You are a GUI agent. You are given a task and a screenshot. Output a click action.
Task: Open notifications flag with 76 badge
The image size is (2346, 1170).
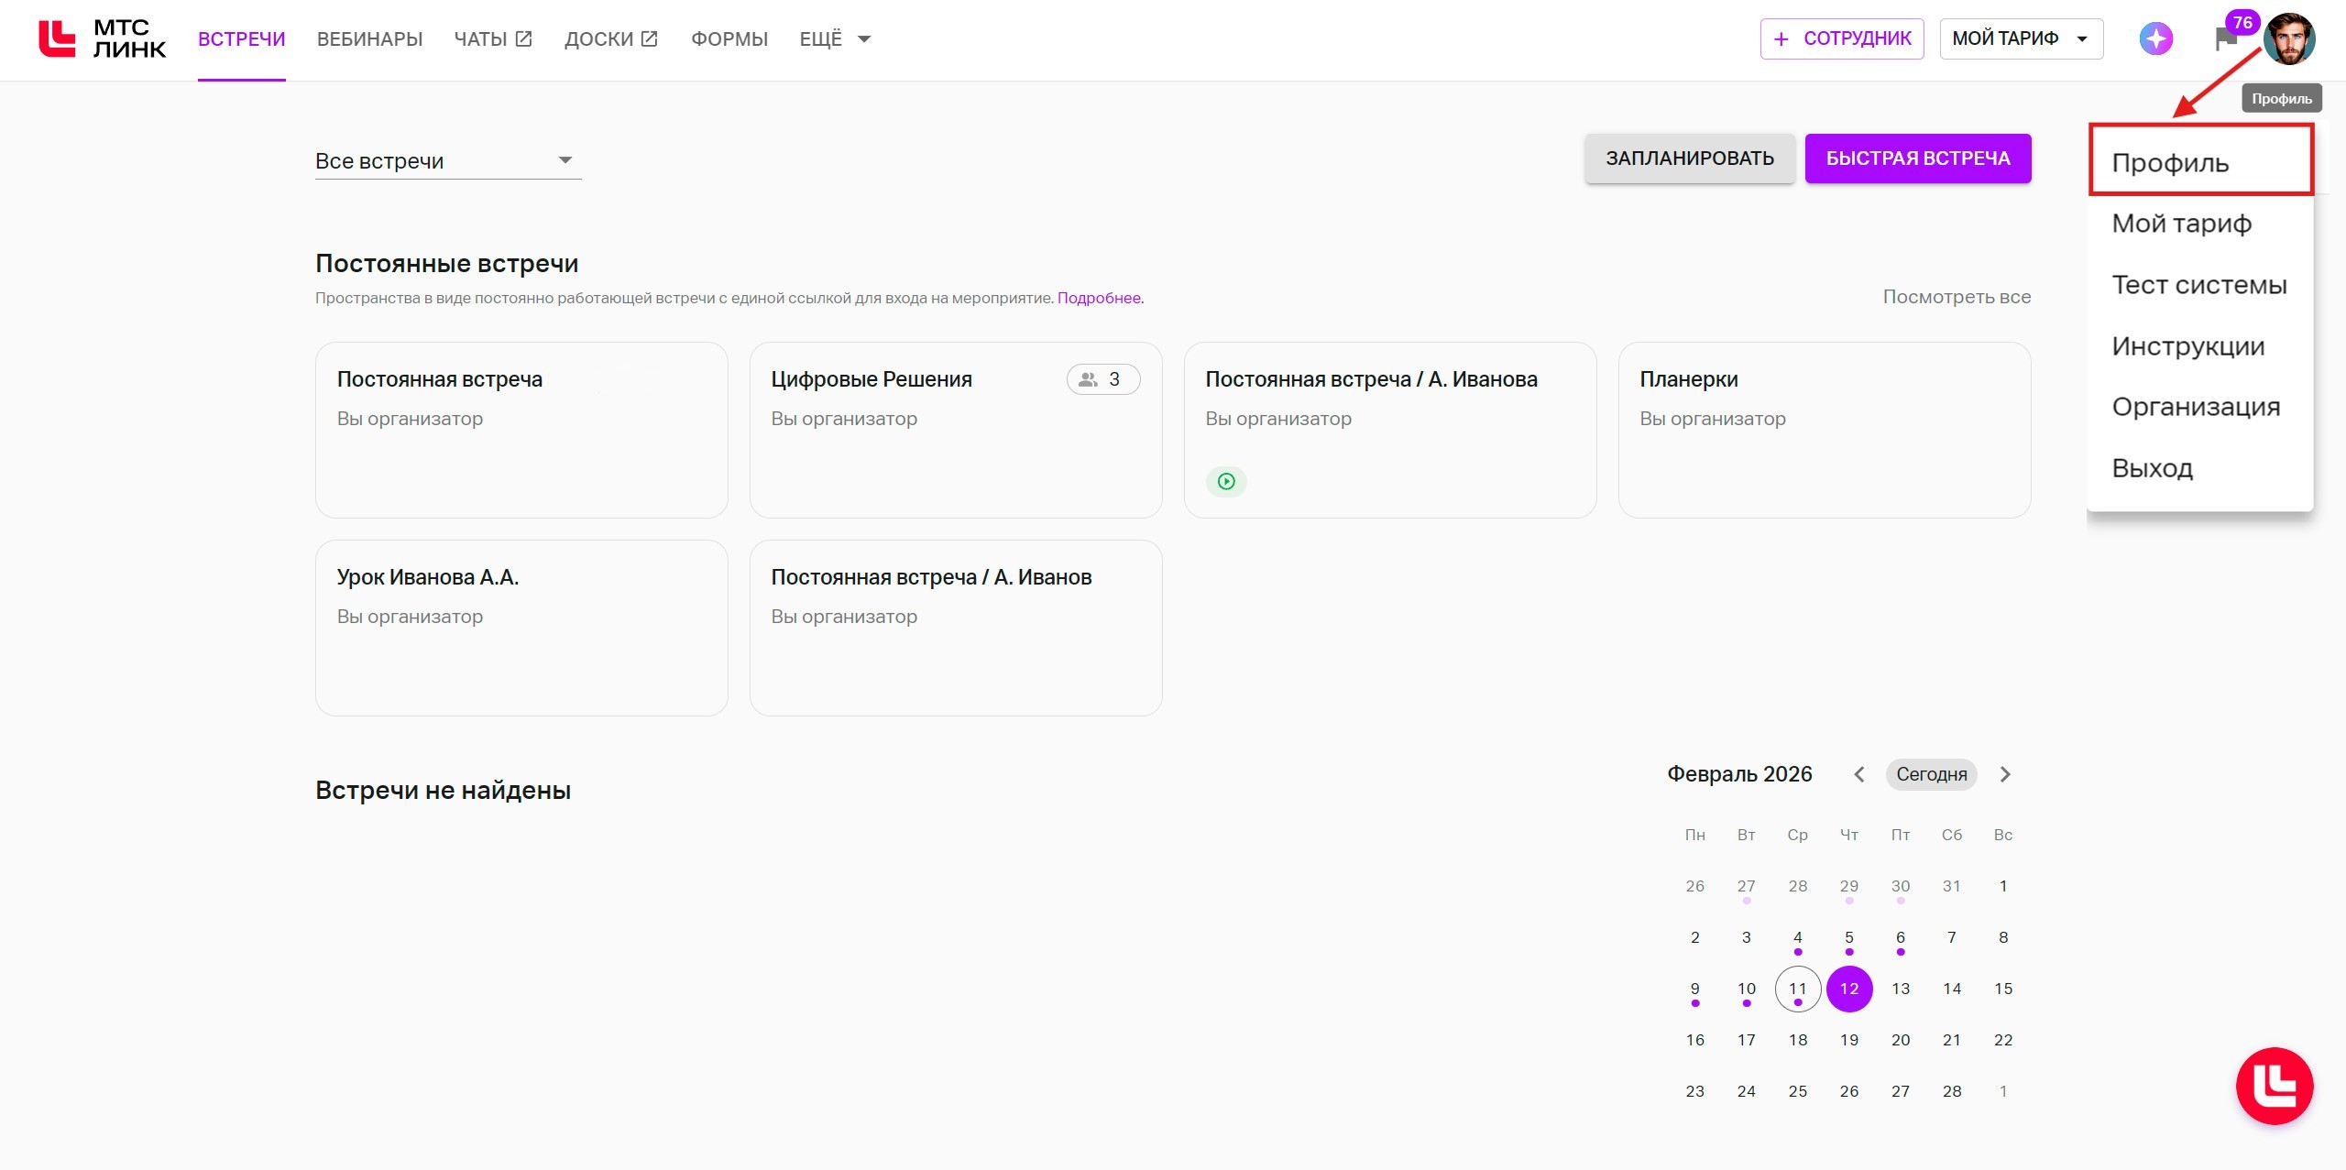(2227, 38)
